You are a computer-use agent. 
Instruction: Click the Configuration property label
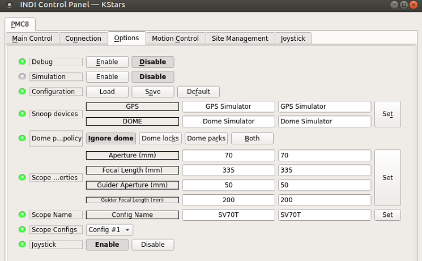(x=56, y=92)
